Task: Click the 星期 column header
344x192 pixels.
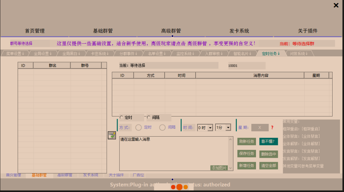Action: click(x=316, y=76)
